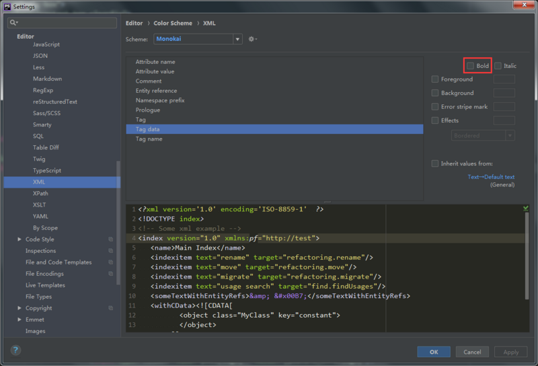
Task: Click the settings tree scrollbar
Action: point(118,223)
